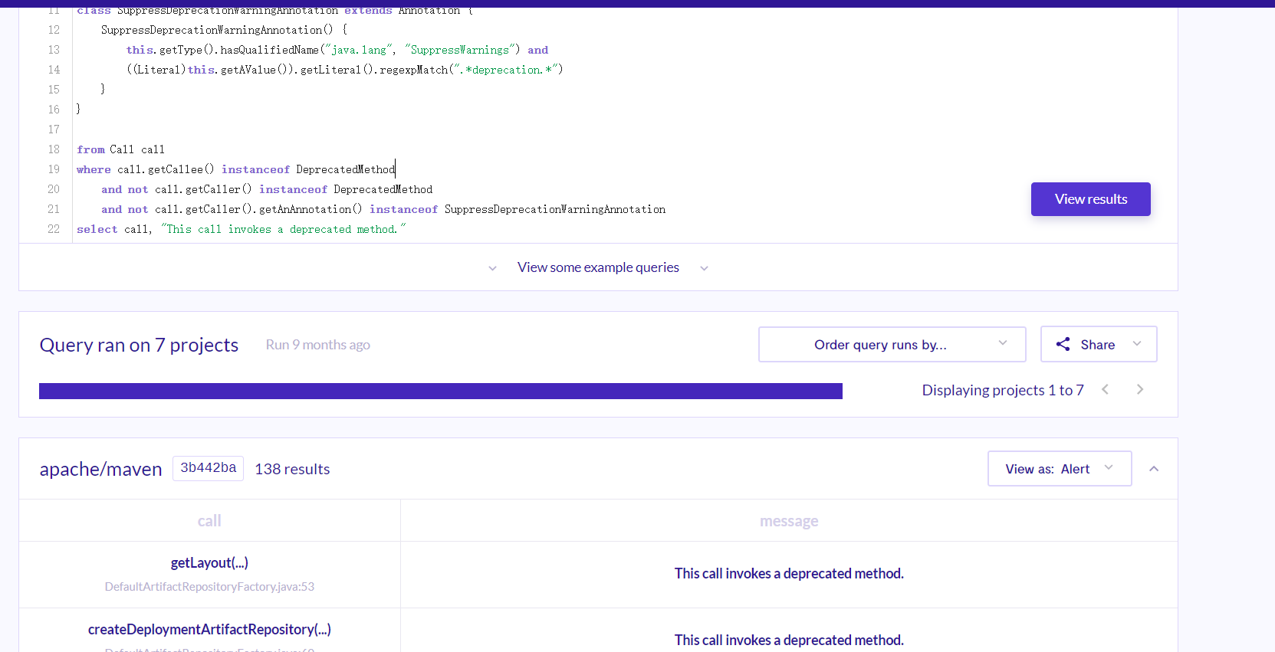Expand chevron left of example queries
The width and height of the screenshot is (1275, 652).
click(x=492, y=268)
